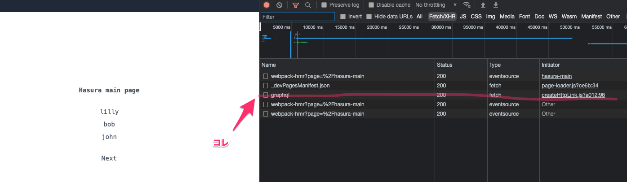Enable Preserve log checkbox
The height and width of the screenshot is (182, 627).
tap(324, 5)
